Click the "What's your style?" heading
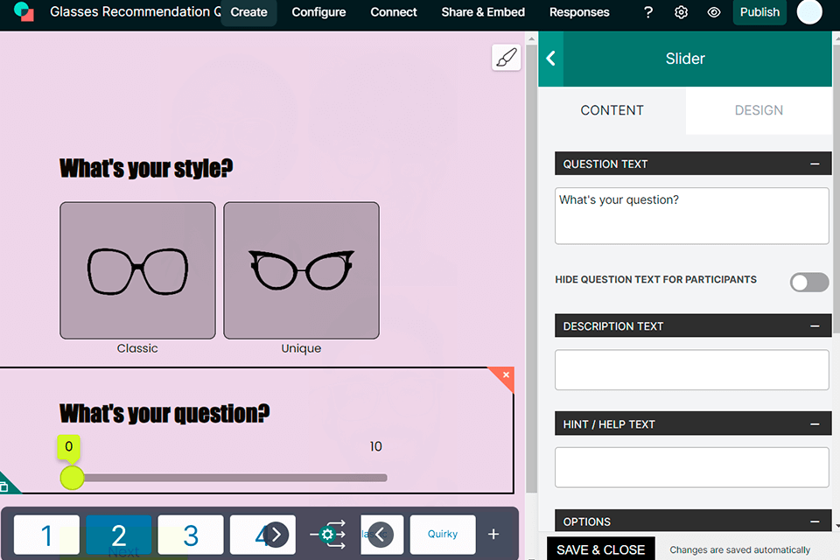The image size is (840, 560). [x=146, y=168]
